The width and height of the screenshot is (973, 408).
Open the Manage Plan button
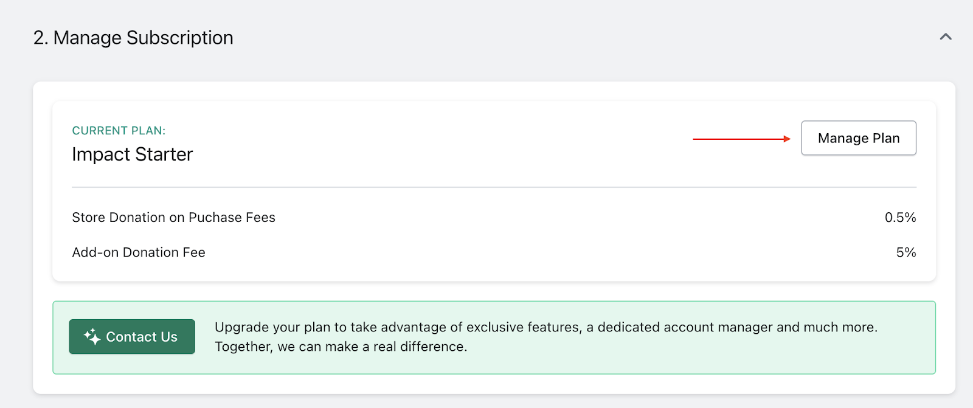click(x=859, y=138)
